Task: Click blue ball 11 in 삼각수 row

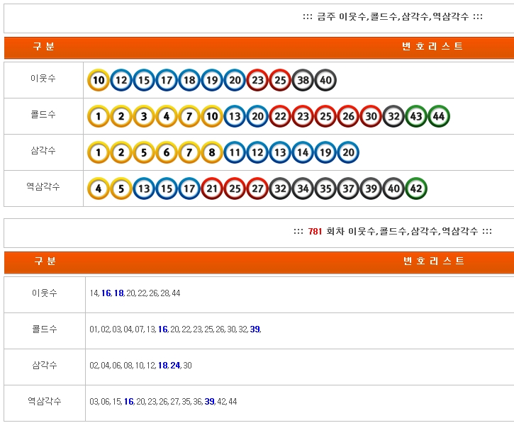Action: (235, 152)
